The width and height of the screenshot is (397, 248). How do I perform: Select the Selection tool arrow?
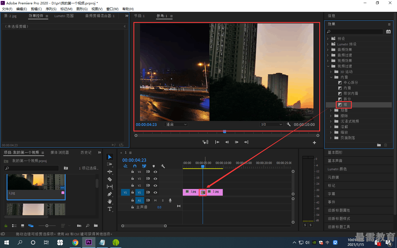click(110, 157)
